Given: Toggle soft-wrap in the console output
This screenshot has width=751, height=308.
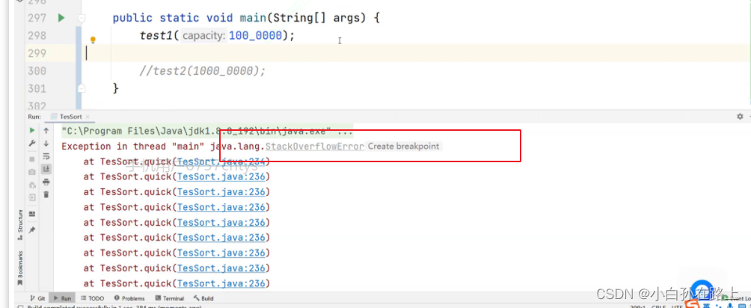Looking at the screenshot, I should tap(46, 156).
